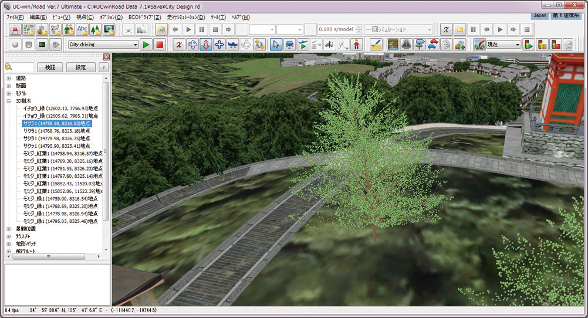The width and height of the screenshot is (588, 318).
Task: Toggle the XP button in toolbar
Action: (x=162, y=29)
